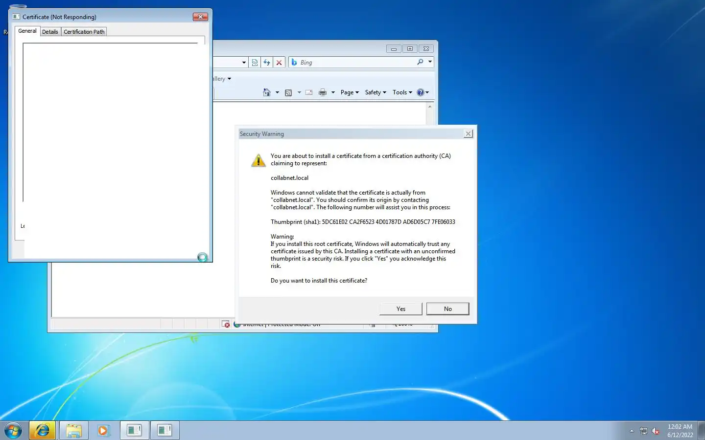
Task: Click the red Stop icon in Internet Explorer
Action: pyautogui.click(x=279, y=63)
